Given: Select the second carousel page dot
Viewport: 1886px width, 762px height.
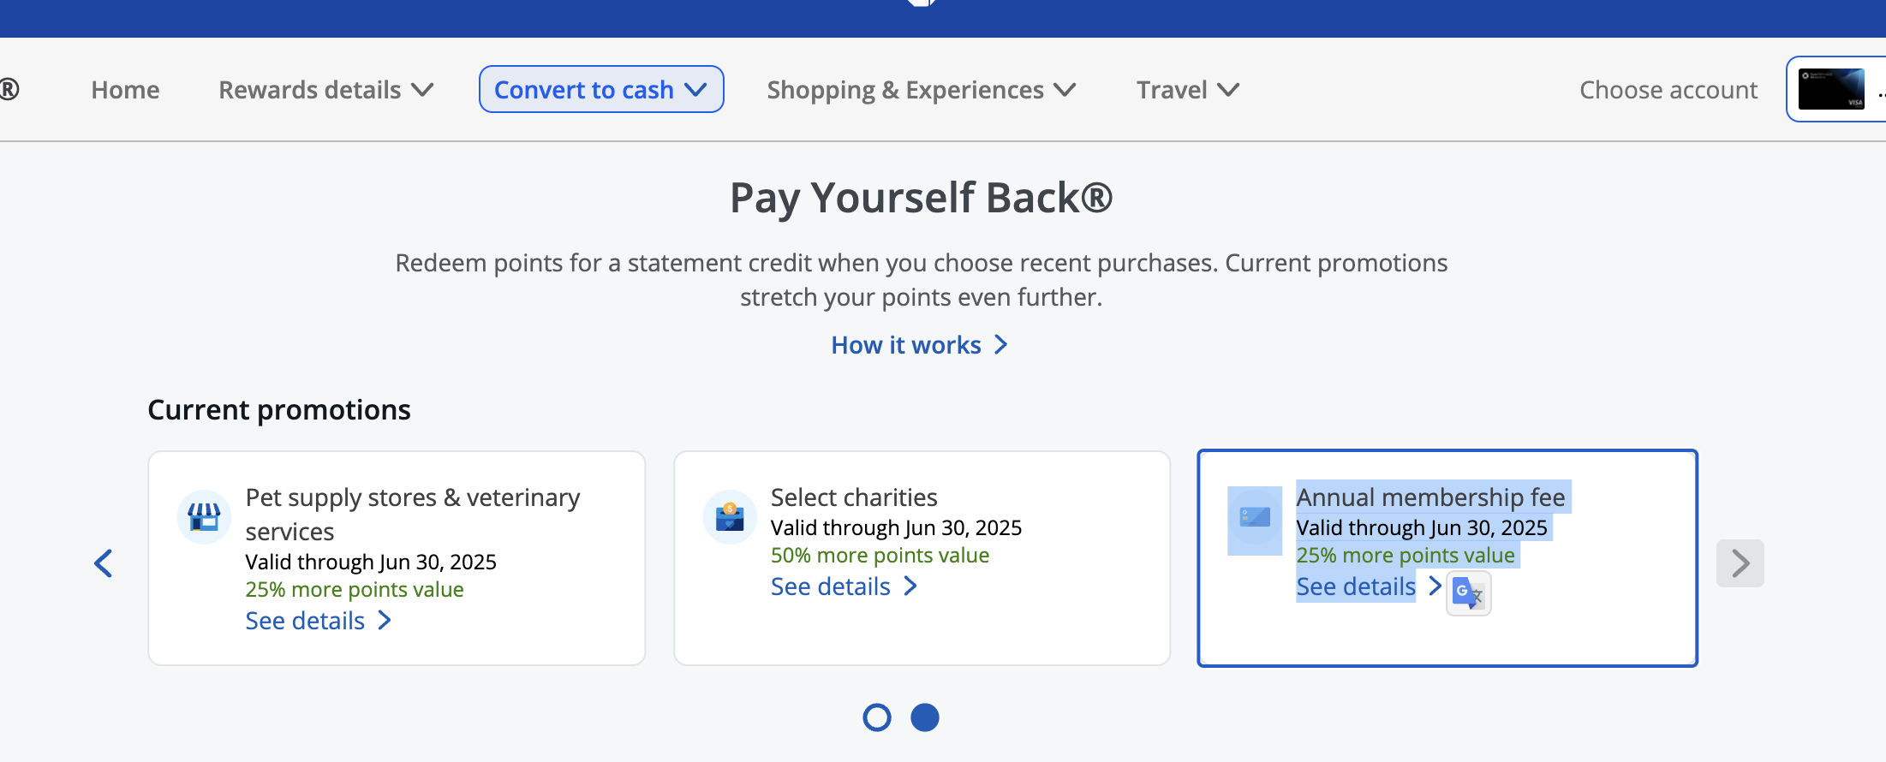Looking at the screenshot, I should click(925, 717).
